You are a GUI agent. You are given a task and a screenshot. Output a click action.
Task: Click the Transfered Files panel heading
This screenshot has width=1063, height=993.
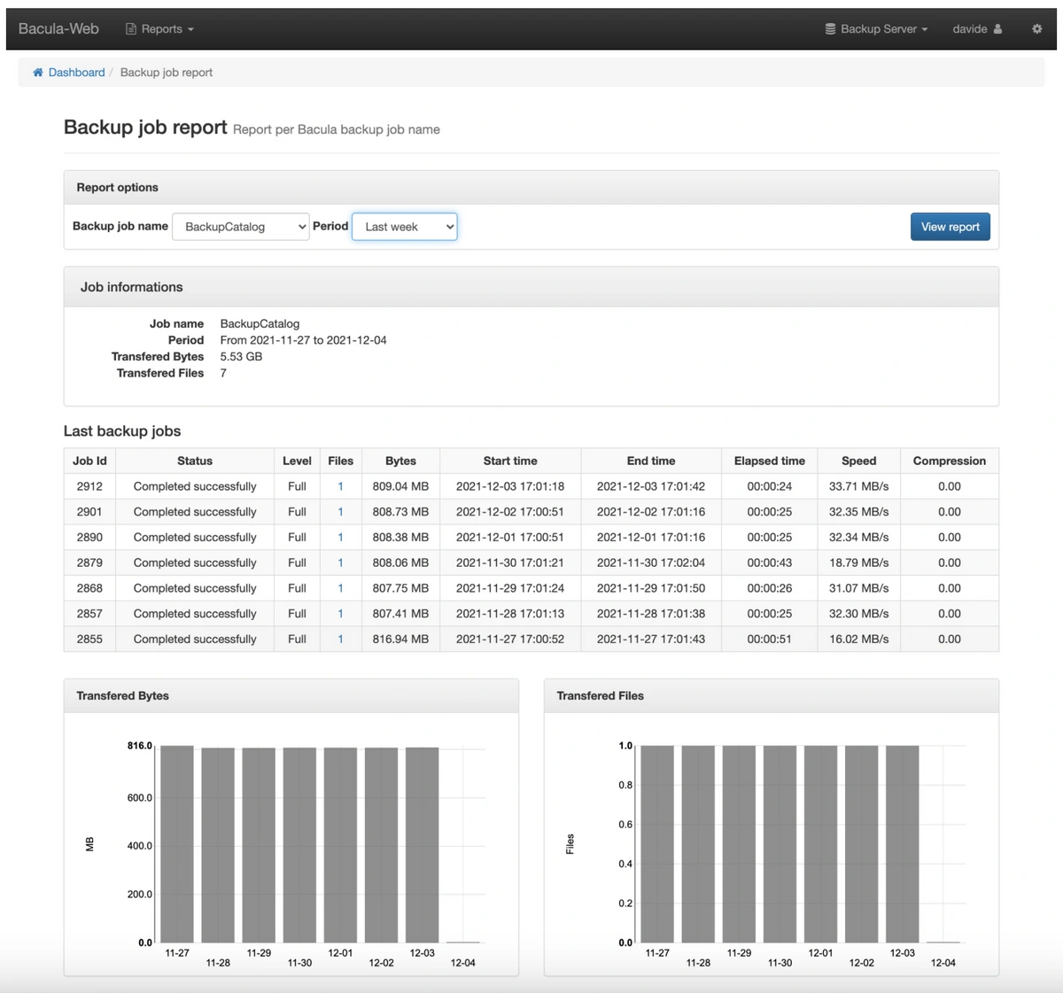772,696
